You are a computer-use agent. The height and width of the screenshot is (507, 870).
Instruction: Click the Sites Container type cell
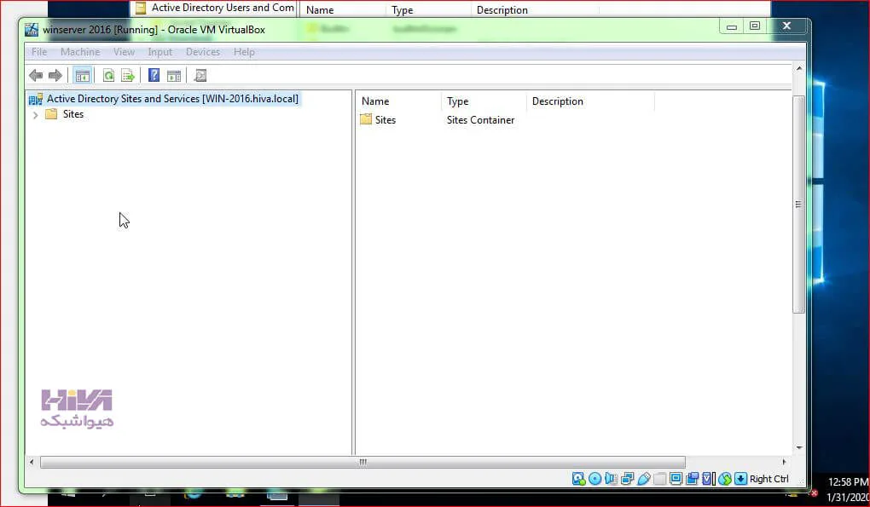click(480, 119)
